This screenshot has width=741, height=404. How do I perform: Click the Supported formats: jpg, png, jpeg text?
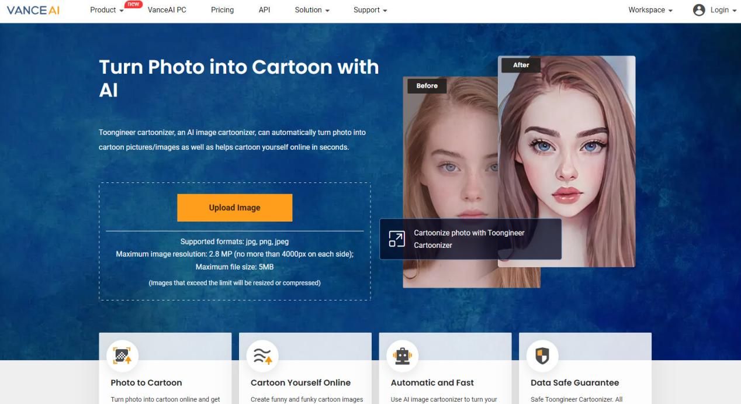tap(234, 241)
